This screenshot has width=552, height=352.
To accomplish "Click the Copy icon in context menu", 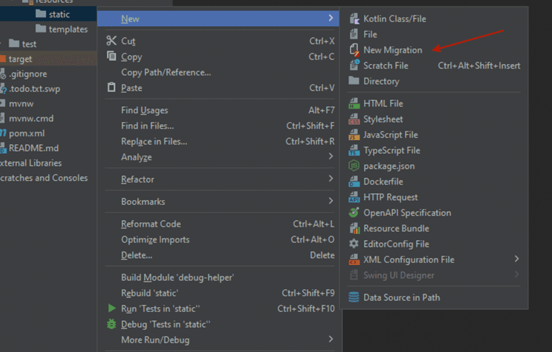I will (x=112, y=56).
